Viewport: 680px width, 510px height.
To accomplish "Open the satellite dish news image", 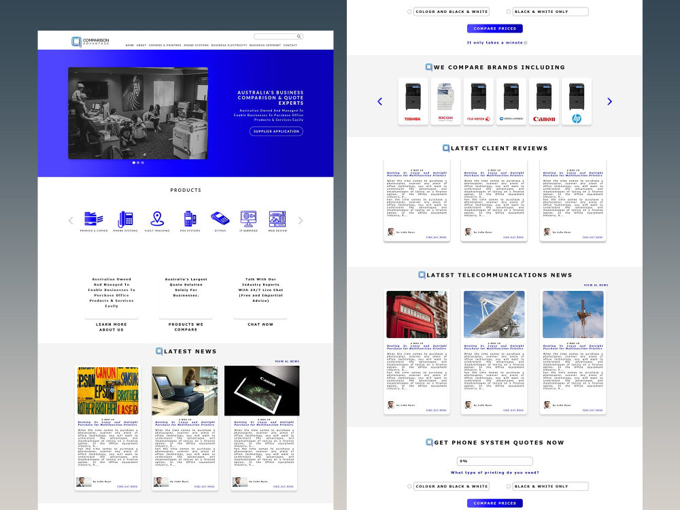I will coord(494,314).
